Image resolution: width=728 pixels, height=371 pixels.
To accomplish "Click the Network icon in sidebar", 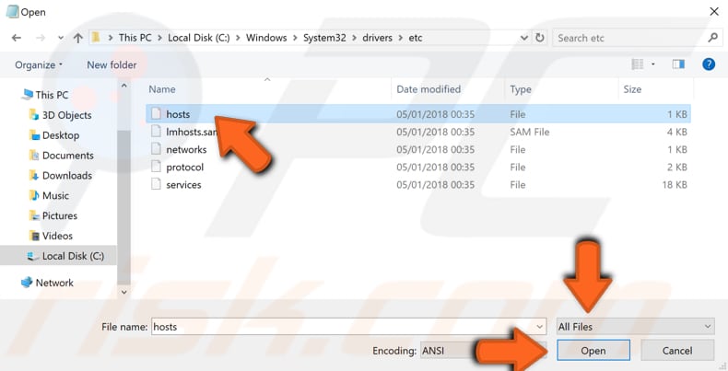I will pos(27,282).
